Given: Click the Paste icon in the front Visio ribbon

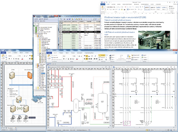Looking at the screenshot, I should tap(49, 56).
